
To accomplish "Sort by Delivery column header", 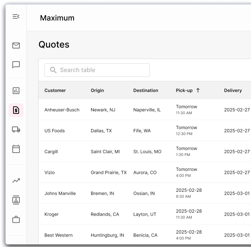I will pyautogui.click(x=233, y=91).
